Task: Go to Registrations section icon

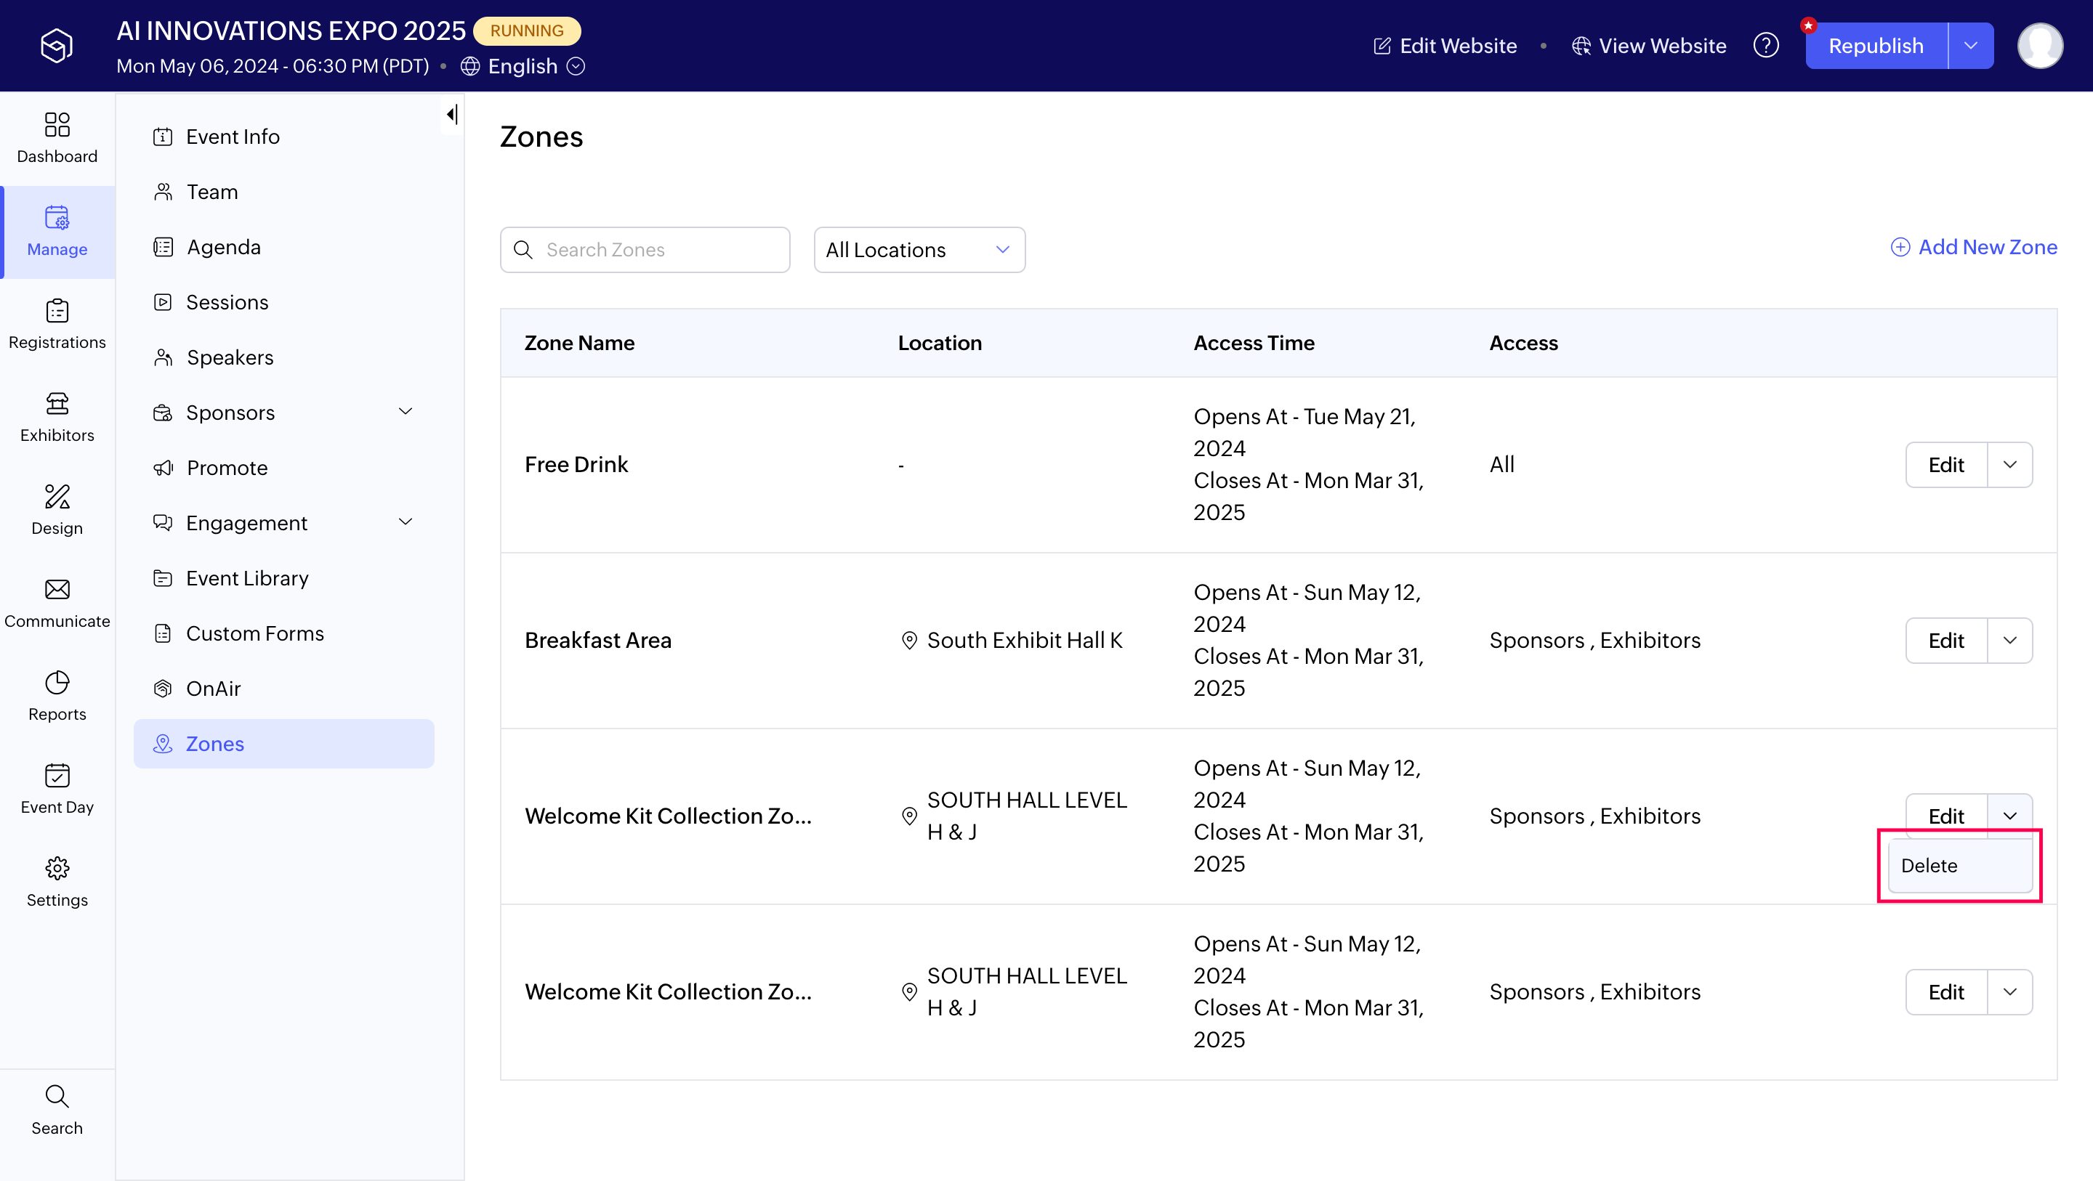Action: click(57, 310)
